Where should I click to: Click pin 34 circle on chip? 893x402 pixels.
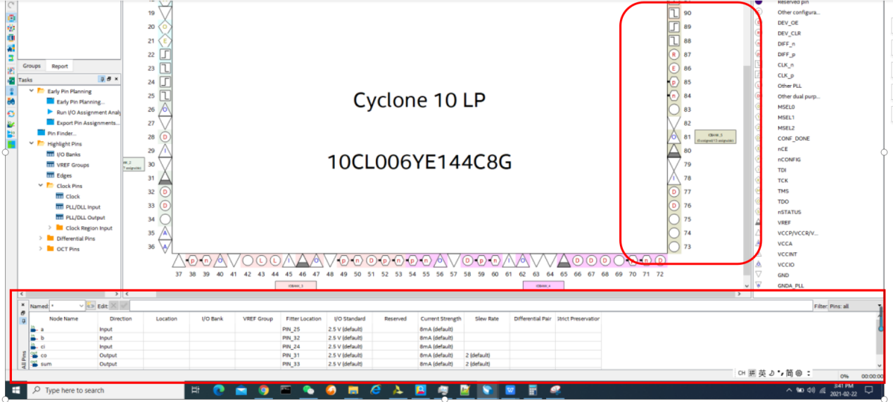(x=165, y=219)
